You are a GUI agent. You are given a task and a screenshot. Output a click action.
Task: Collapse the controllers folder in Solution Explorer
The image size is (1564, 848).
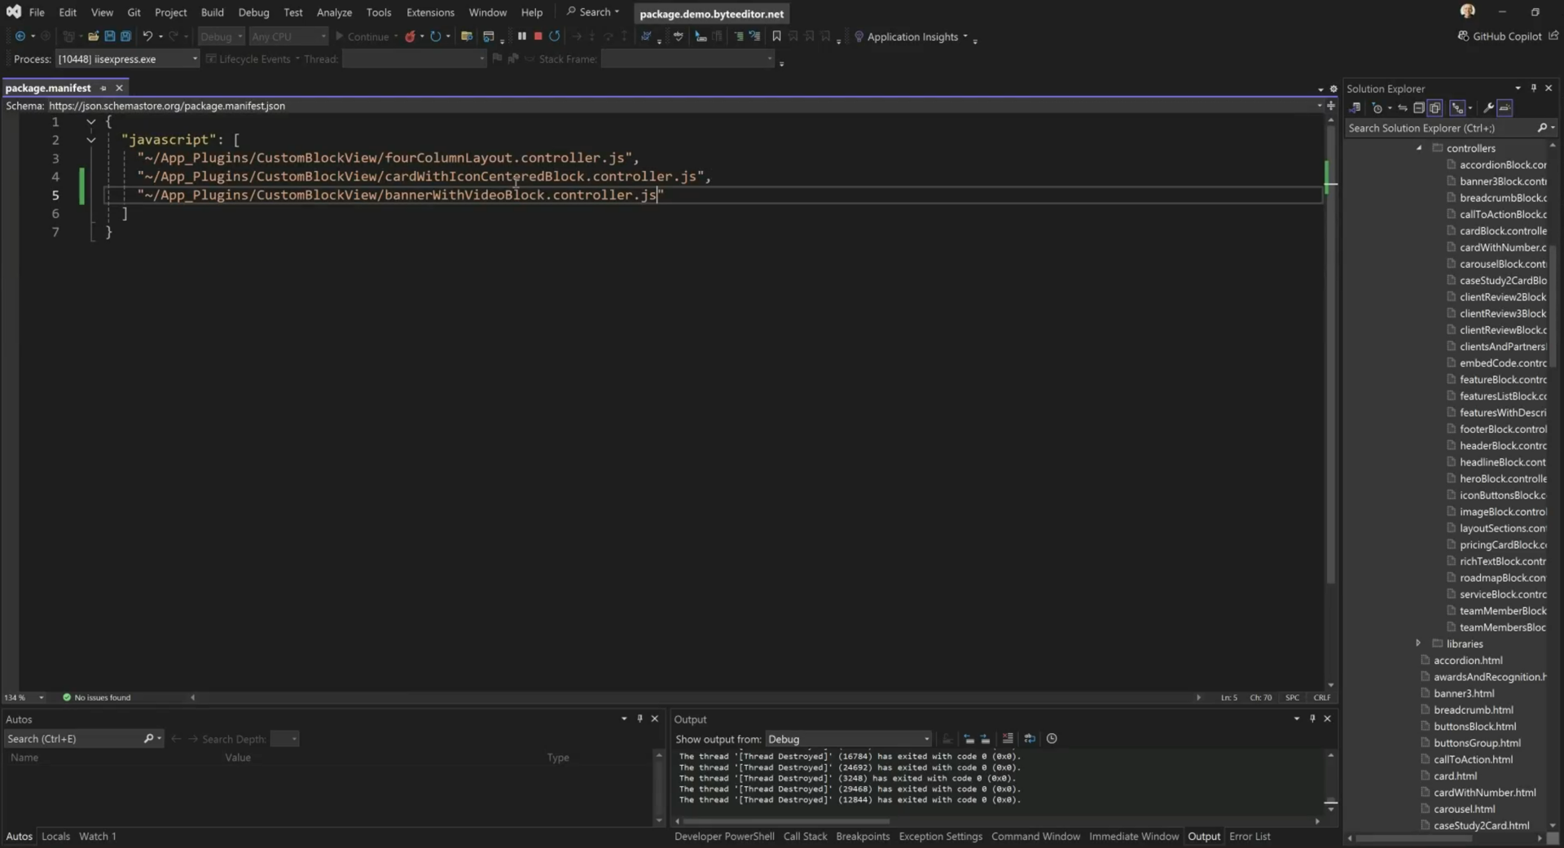(1419, 148)
